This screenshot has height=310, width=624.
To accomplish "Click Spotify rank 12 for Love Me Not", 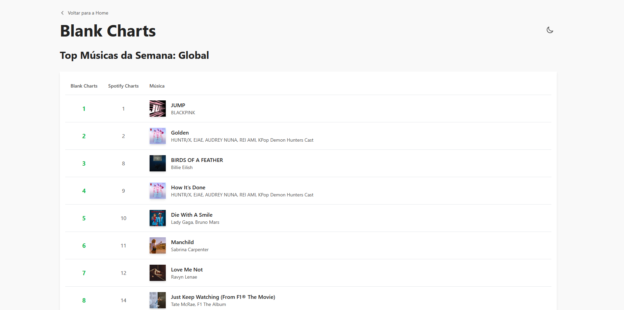I will (124, 273).
